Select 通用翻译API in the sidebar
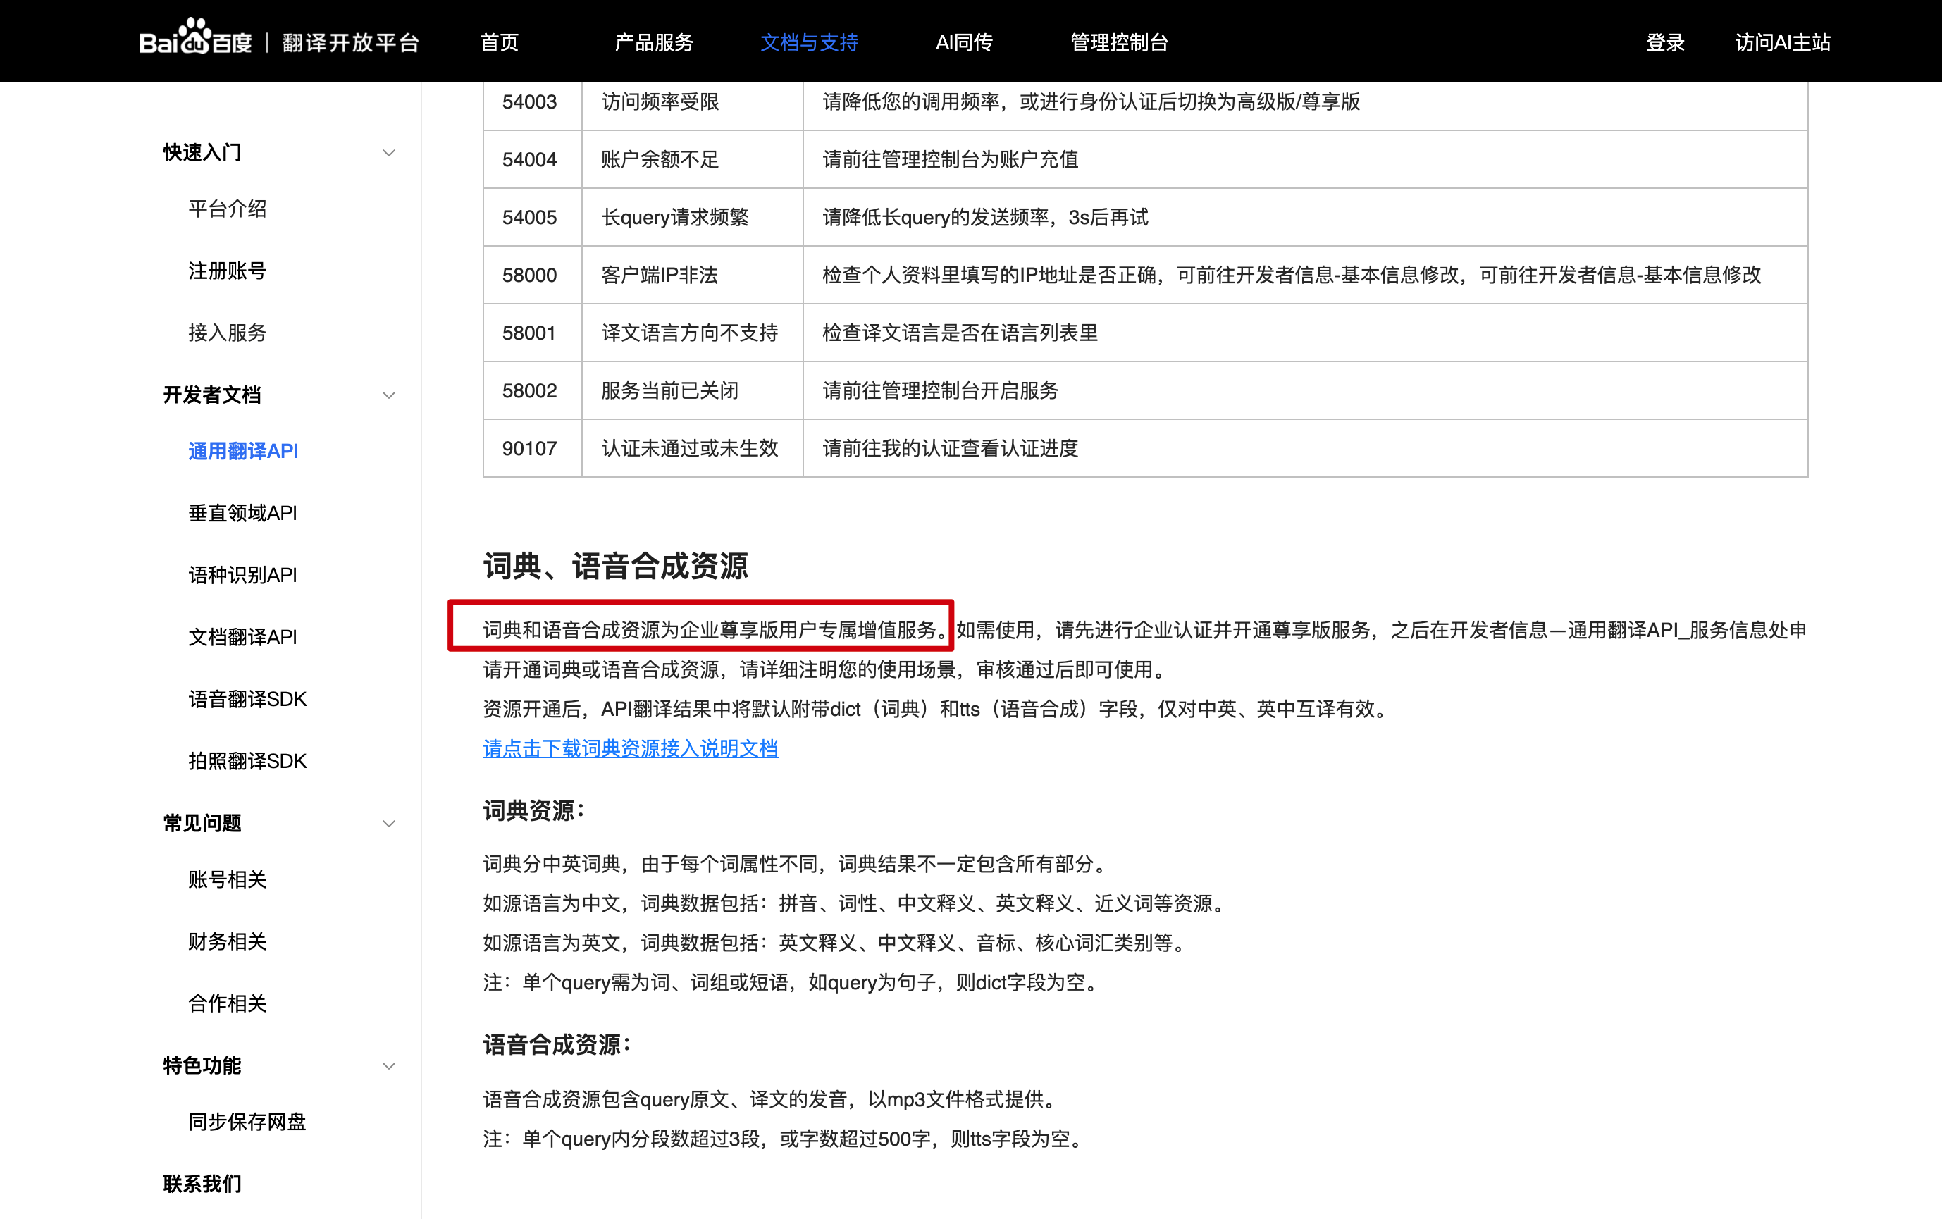 pyautogui.click(x=242, y=451)
